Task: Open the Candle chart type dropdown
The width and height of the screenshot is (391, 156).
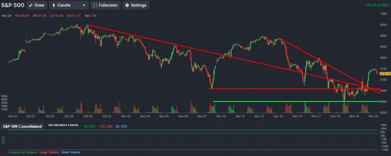Action: (69, 5)
